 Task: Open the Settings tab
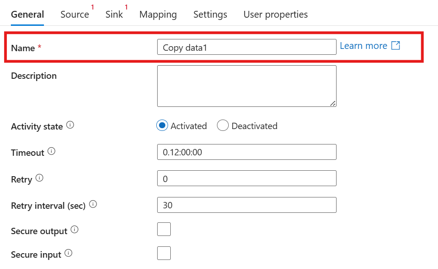click(x=210, y=14)
